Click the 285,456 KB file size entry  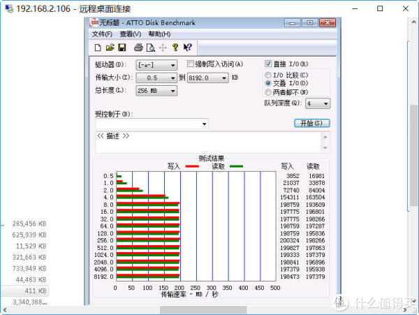tap(29, 224)
